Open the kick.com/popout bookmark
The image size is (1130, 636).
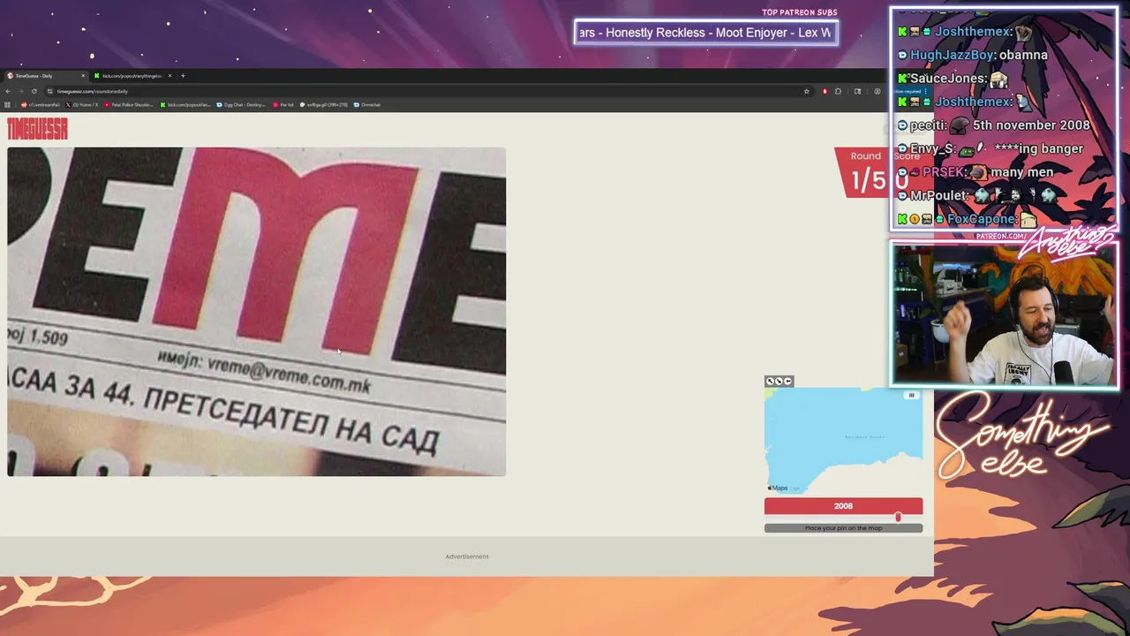pos(185,104)
